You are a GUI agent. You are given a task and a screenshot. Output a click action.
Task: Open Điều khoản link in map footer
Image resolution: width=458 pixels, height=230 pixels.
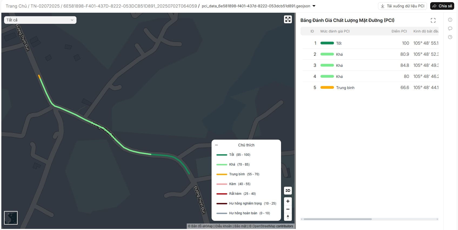point(223,226)
